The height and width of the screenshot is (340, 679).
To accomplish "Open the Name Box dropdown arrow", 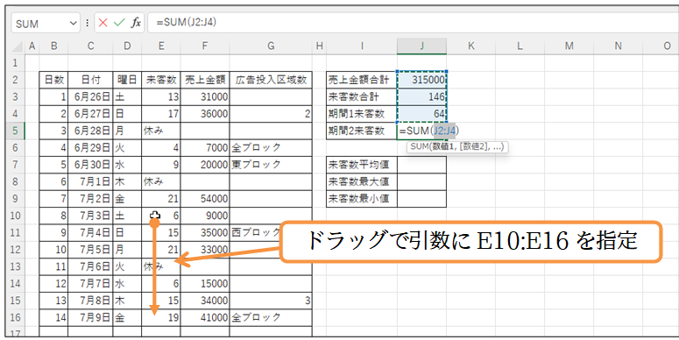I will coord(73,24).
